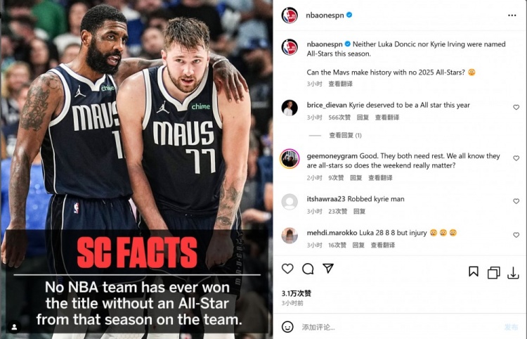Viewport: 527px width, 339px height.
Task: Open the nbaonespn profile avatar in header
Action: [x=289, y=15]
